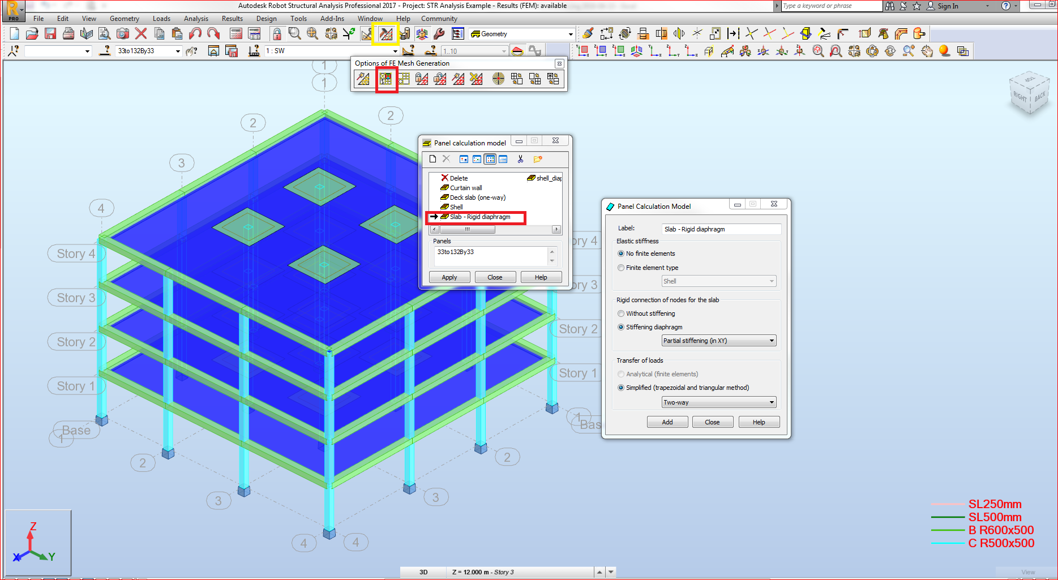Save the project using the floppy disk icon
Image resolution: width=1058 pixels, height=580 pixels.
click(50, 34)
